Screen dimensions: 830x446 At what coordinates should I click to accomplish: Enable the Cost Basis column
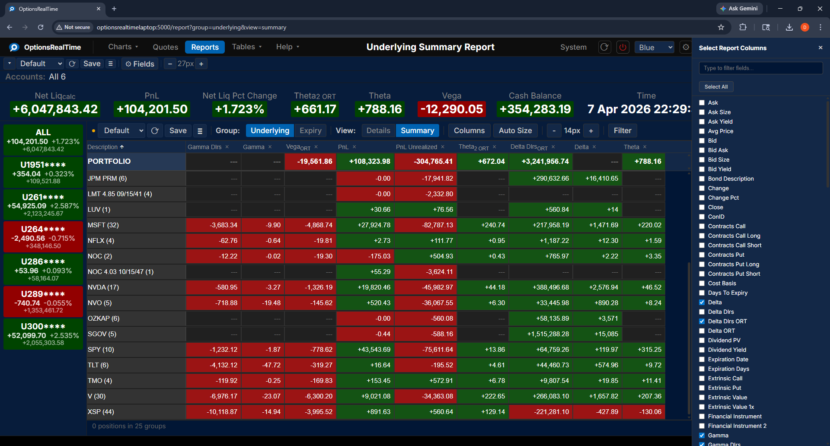point(702,284)
